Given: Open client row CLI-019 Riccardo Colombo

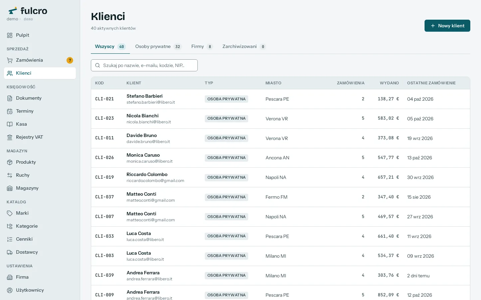Looking at the screenshot, I should pos(280,177).
